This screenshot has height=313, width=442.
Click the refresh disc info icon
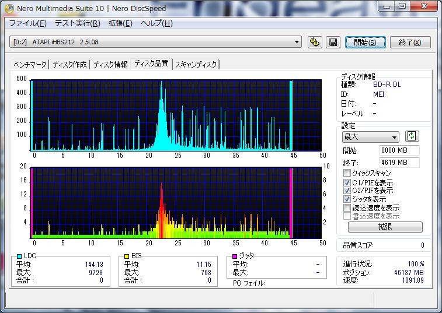412,136
